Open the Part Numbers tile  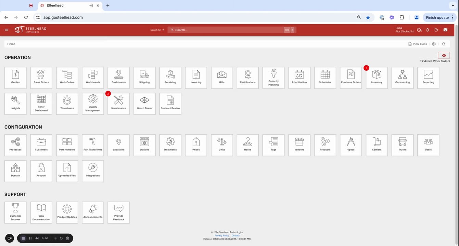[x=67, y=145]
